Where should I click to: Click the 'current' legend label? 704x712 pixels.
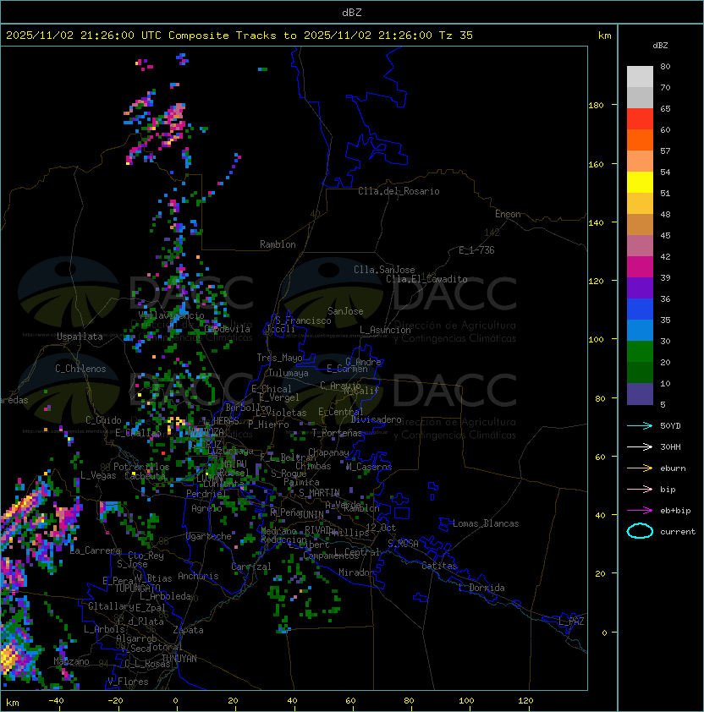coord(678,532)
